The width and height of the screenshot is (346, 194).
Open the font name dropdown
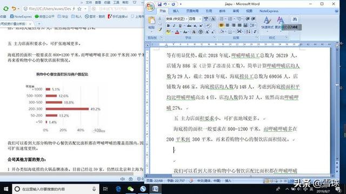tap(187, 19)
